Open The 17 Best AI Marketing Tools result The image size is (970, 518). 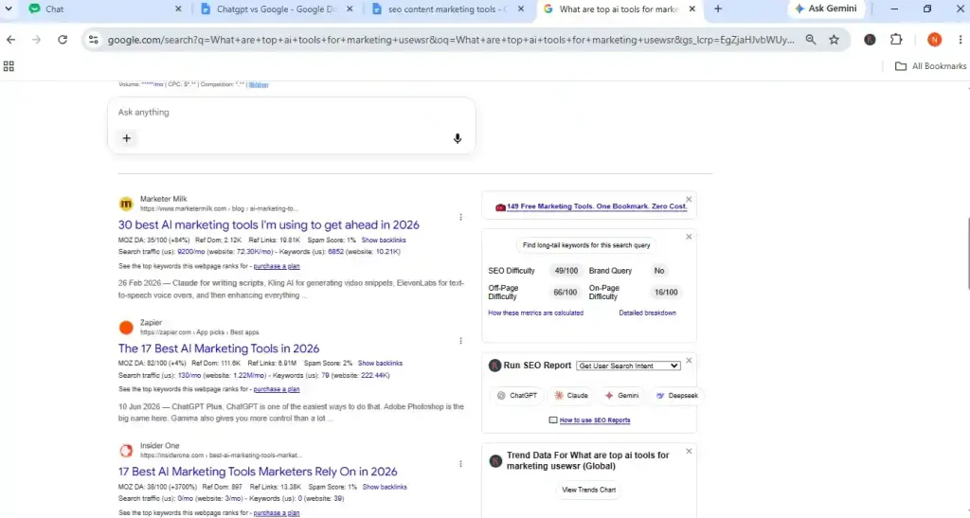click(219, 348)
